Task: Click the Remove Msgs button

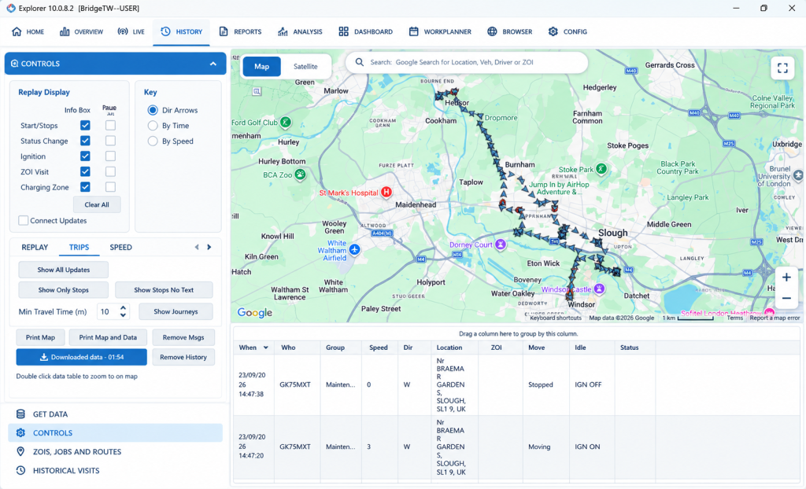Action: 183,337
